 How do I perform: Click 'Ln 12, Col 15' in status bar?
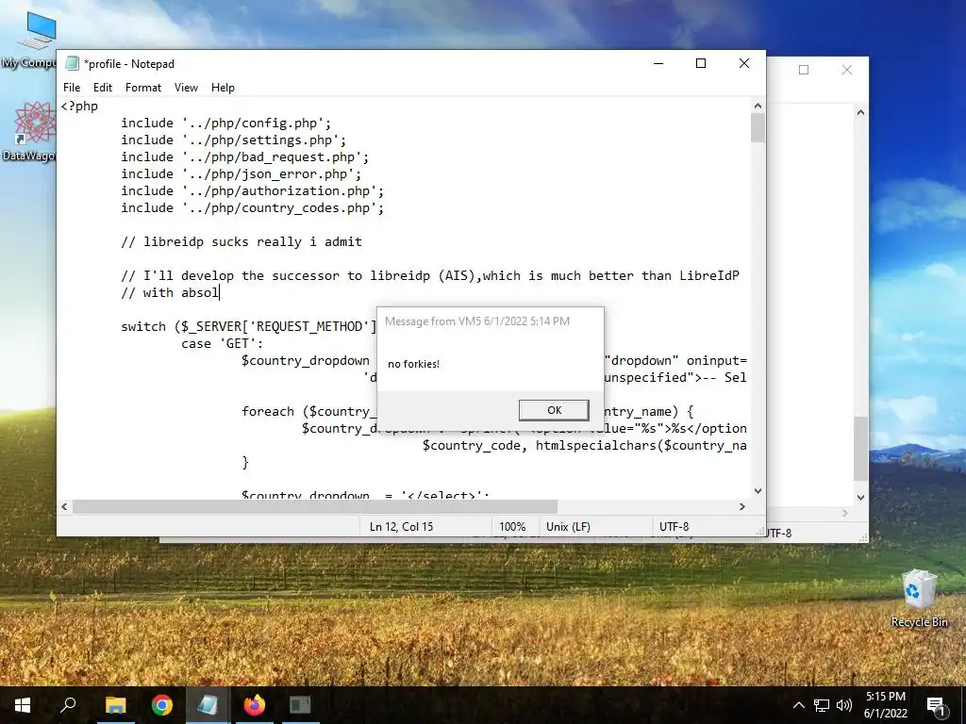pyautogui.click(x=401, y=527)
